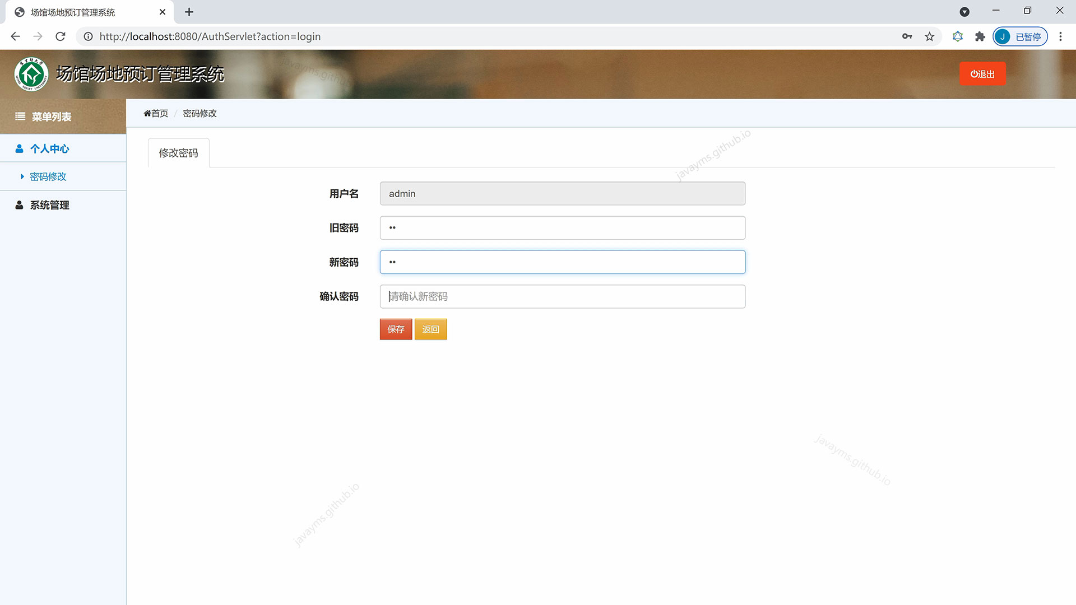
Task: Select the 个人中心 sidebar item with user icon
Action: click(50, 148)
